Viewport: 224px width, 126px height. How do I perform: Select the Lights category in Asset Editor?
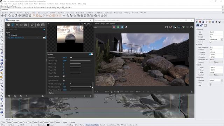[x=13, y=25]
